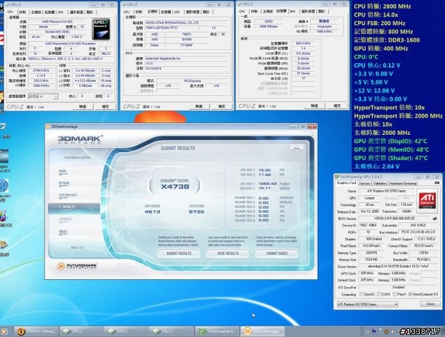Viewport: 445px width, 337px height.
Task: Click 驗證 in the MICRO-STAR CPU-Z window
Action: (x=199, y=106)
